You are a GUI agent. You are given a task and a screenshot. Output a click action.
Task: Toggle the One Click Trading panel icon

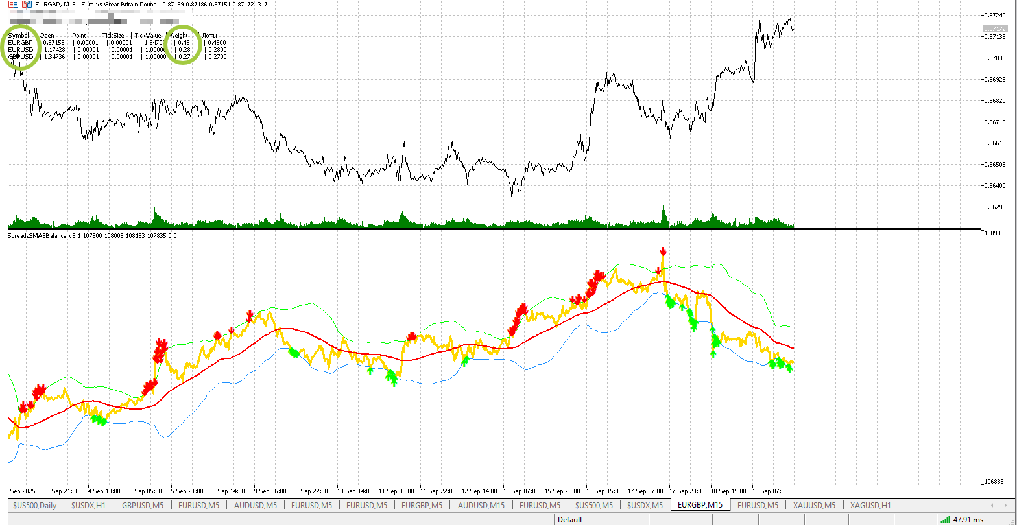click(x=26, y=5)
